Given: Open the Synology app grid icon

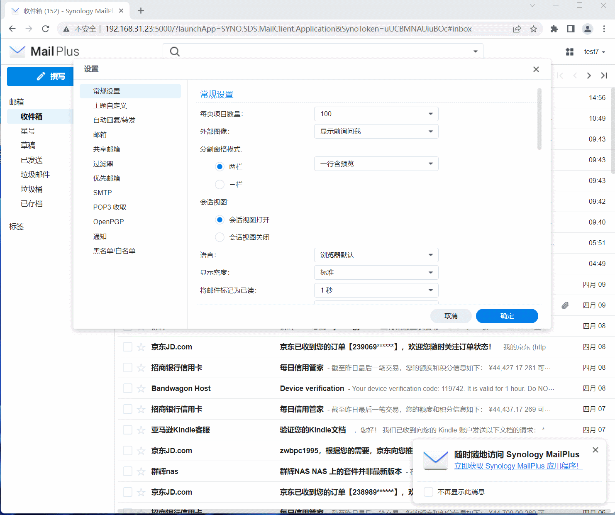Looking at the screenshot, I should click(x=570, y=51).
